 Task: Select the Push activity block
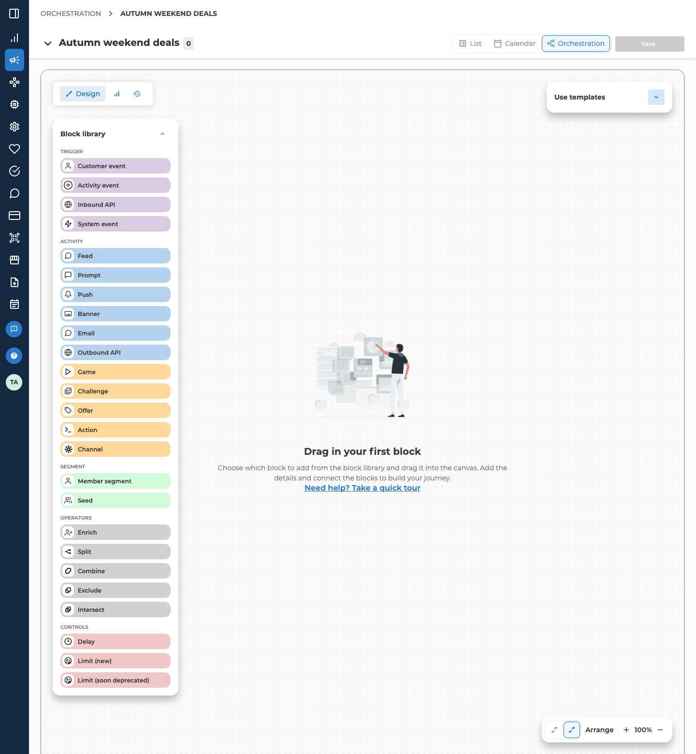coord(116,294)
